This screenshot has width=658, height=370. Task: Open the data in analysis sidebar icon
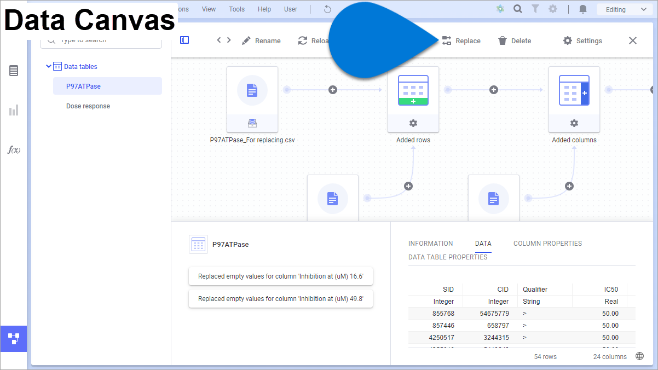point(14,71)
